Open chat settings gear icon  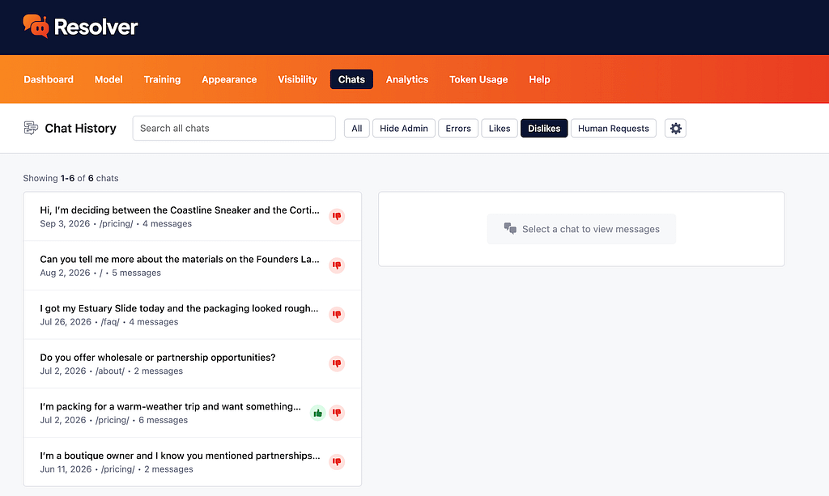[675, 129]
